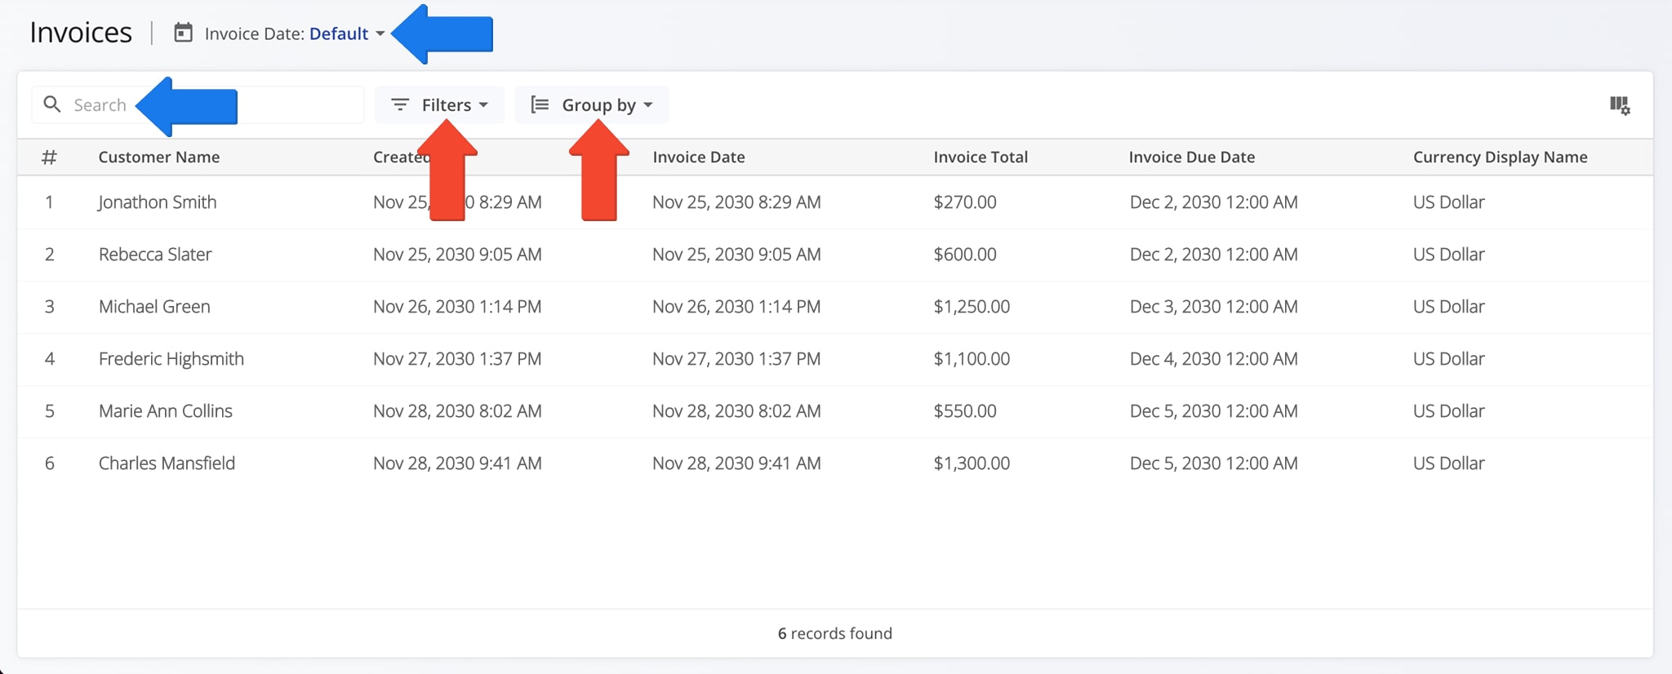Screen dimensions: 1672x674
Task: Click due date Dec 3, 2030 12:00 AM
Action: 1214,306
